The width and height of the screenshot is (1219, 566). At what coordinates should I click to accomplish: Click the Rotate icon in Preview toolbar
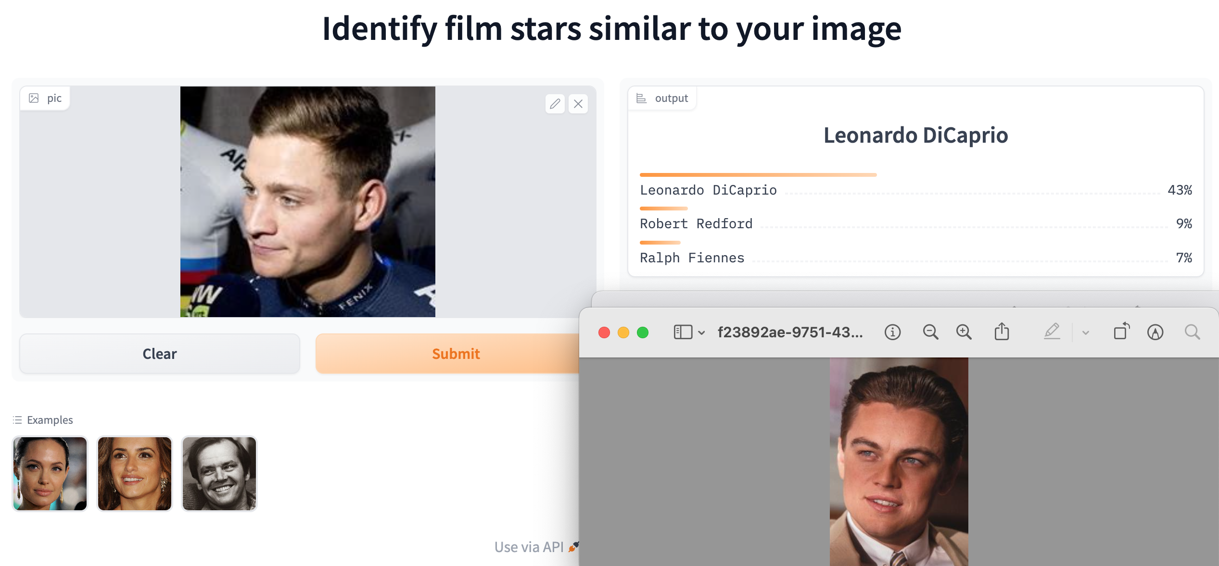(x=1121, y=332)
